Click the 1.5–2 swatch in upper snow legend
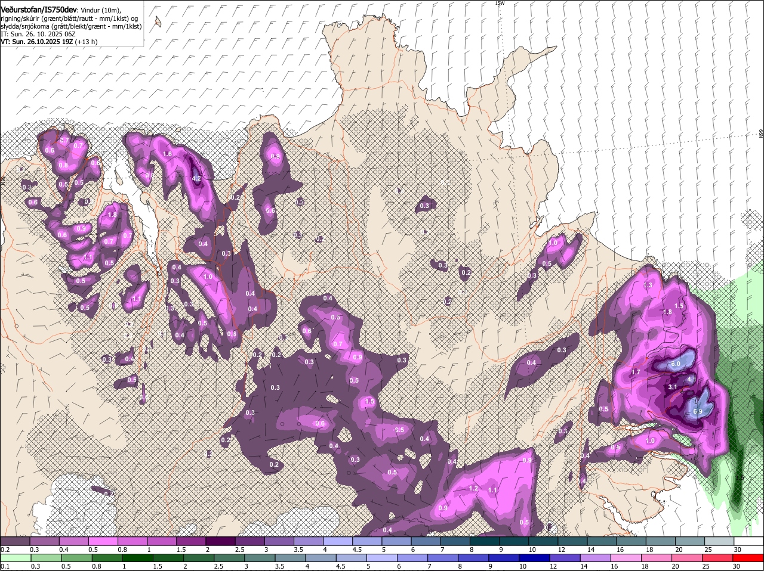 tap(191, 541)
